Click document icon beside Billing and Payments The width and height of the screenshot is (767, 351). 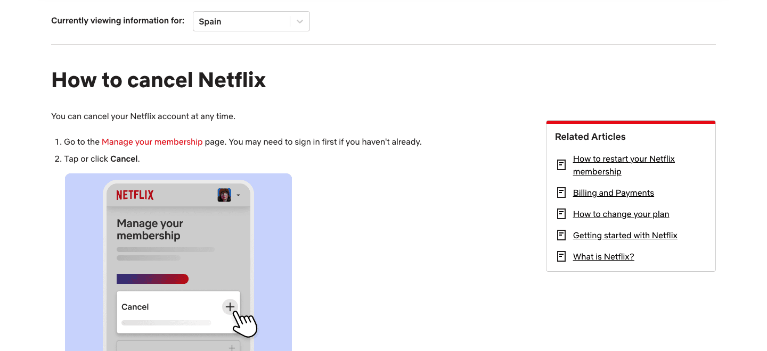pos(561,193)
